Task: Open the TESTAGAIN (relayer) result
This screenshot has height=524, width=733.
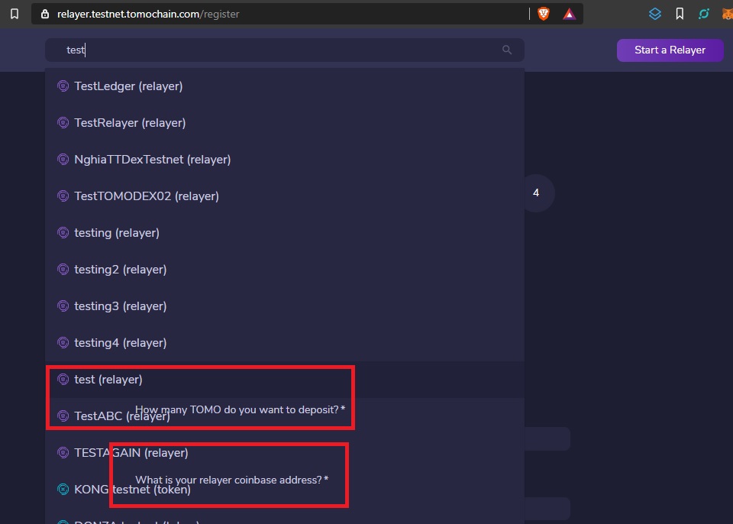Action: tap(285, 452)
